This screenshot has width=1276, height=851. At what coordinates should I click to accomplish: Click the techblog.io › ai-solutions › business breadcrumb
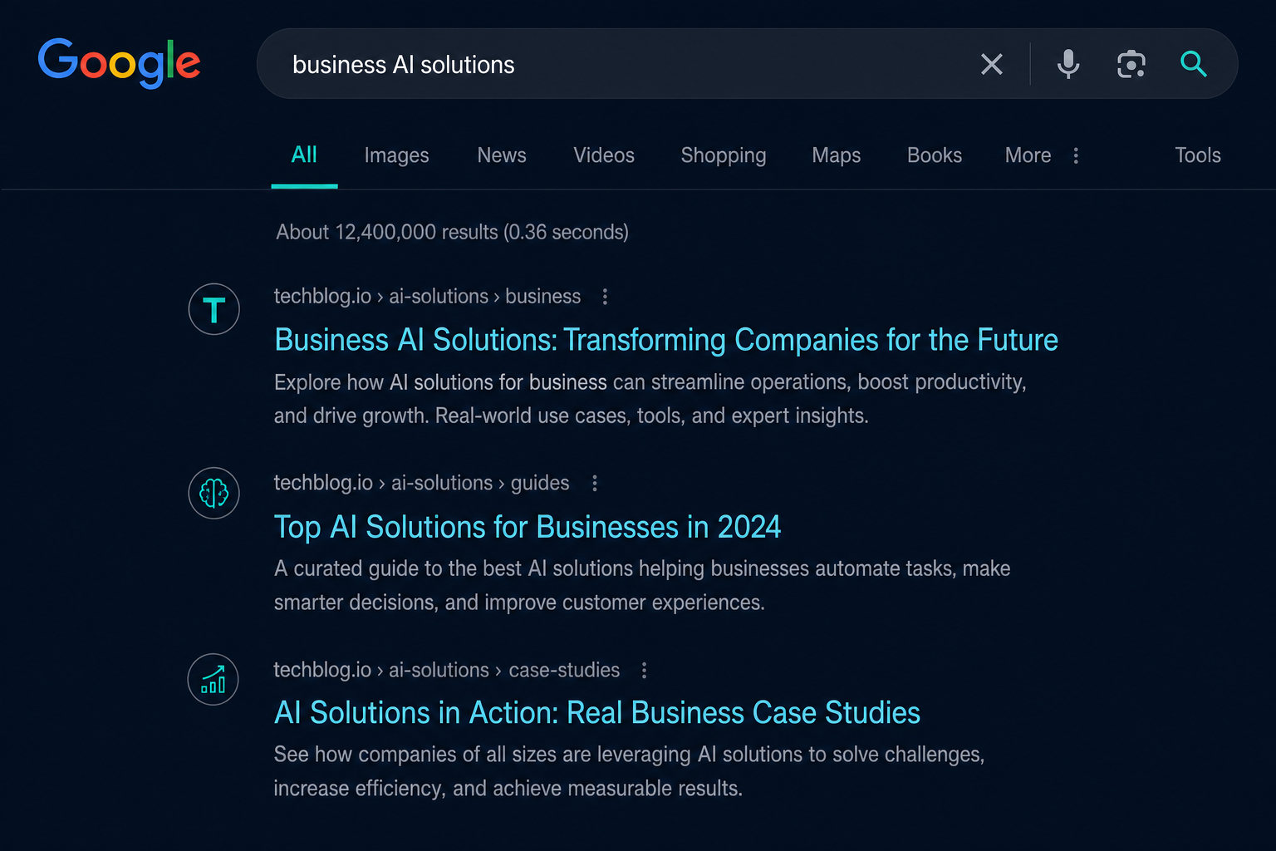[427, 297]
